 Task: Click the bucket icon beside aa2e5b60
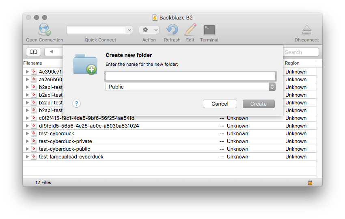pyautogui.click(x=33, y=79)
